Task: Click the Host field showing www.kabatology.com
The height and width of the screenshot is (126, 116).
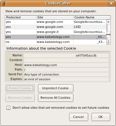Action: (x=66, y=65)
